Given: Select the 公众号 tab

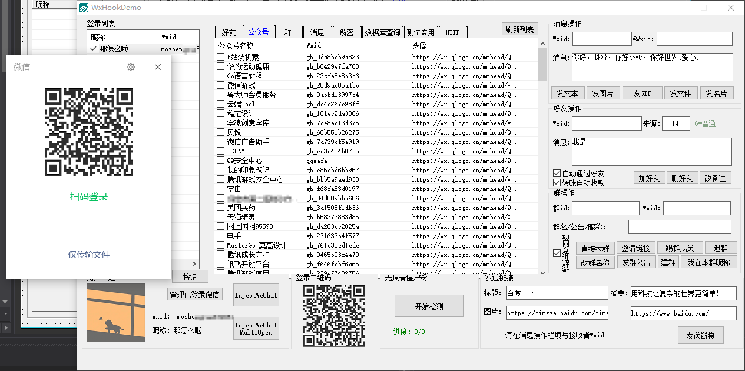Looking at the screenshot, I should [x=259, y=32].
